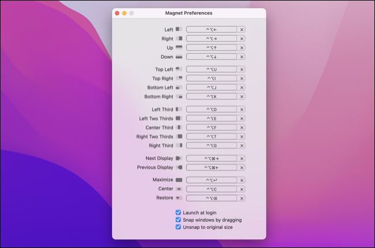Click the Left Two Thirds layout icon
Screen dimensions: 375x248
coord(179,118)
